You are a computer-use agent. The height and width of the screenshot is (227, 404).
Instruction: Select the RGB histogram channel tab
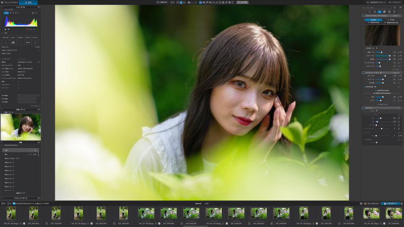tap(6, 13)
